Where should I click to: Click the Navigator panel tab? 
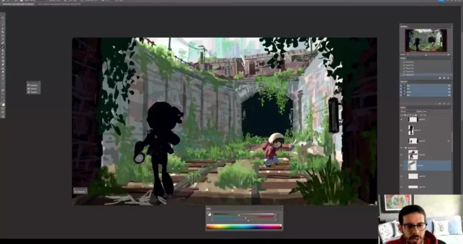point(404,27)
